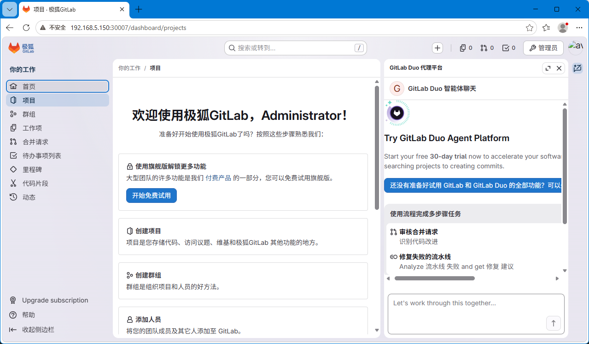
Task: Click the 不安全 security warning
Action: [x=53, y=28]
